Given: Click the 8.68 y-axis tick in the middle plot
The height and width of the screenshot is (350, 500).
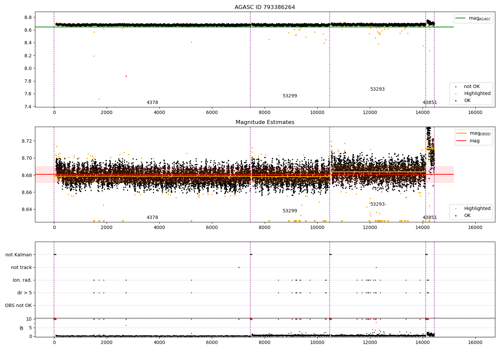Looking at the screenshot, I should 27,175.
